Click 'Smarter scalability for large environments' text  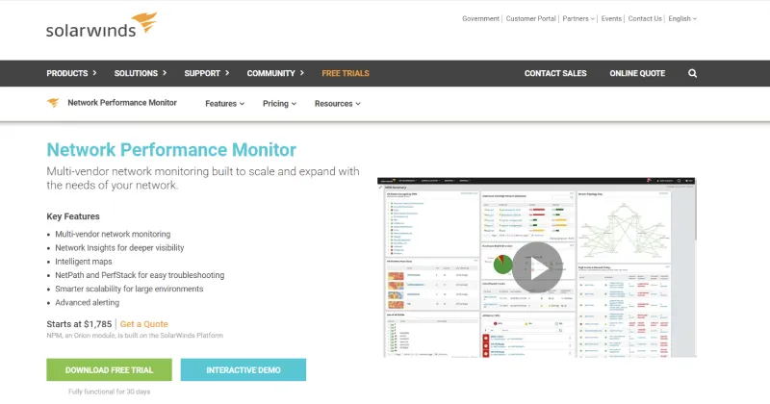pyautogui.click(x=129, y=290)
